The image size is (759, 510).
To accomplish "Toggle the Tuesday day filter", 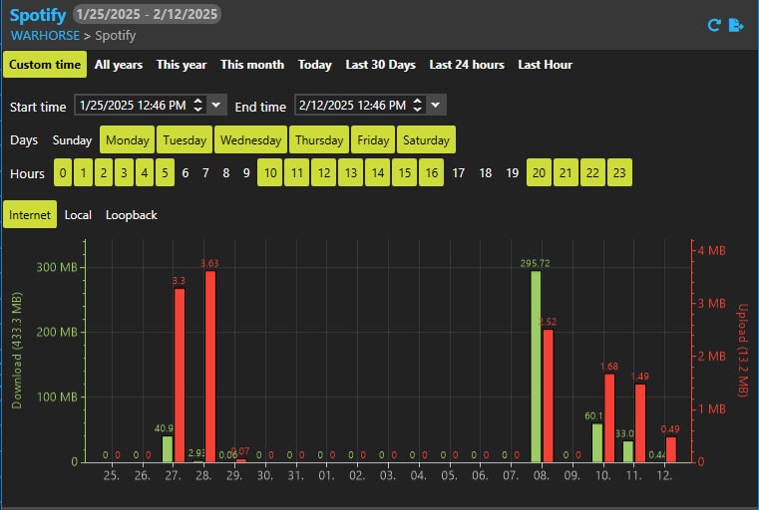I will click(x=185, y=139).
